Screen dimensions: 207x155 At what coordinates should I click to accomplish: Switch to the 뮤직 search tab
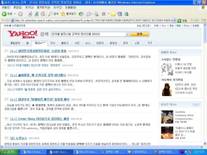point(125,43)
